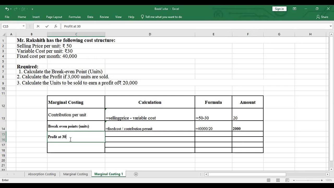Screen dimensions: 334x188
Task: Click the Share button
Action: click(x=322, y=17)
